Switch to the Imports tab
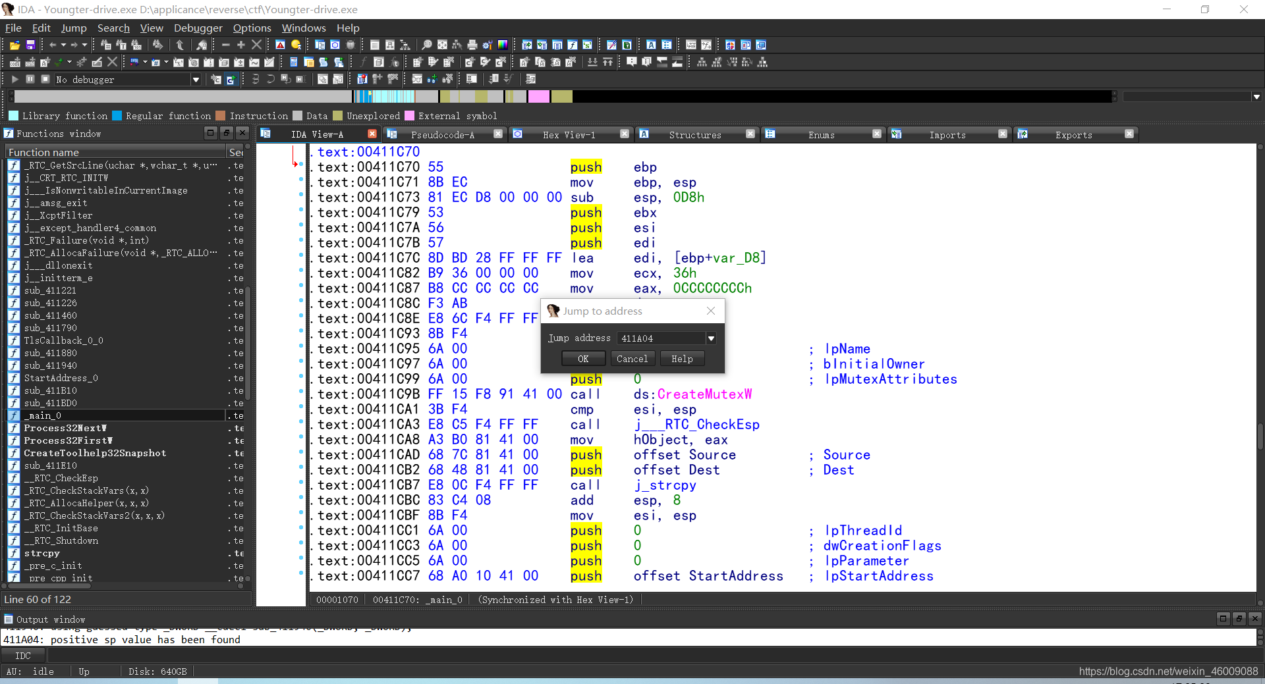This screenshot has height=684, width=1265. [947, 135]
